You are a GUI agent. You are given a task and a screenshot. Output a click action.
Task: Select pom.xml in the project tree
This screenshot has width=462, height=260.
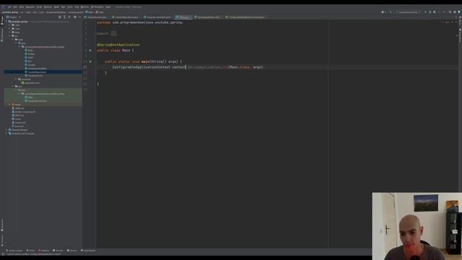pyautogui.click(x=17, y=126)
